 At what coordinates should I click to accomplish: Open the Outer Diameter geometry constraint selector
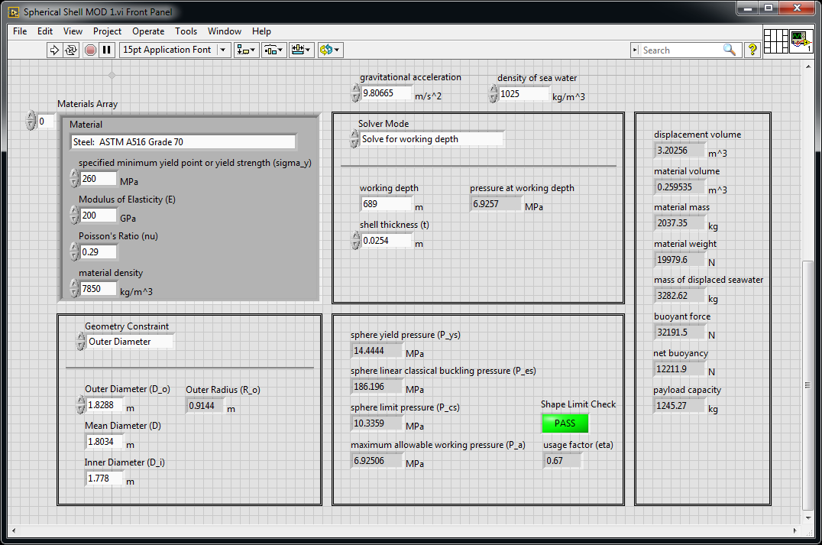click(x=130, y=342)
